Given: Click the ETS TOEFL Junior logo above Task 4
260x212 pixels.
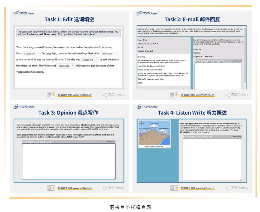Looking at the screenshot, I should (147, 107).
